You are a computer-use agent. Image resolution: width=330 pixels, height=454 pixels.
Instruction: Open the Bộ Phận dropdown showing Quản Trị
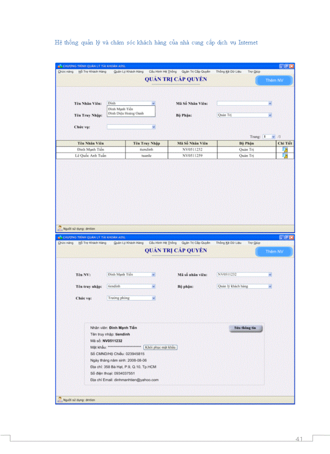click(x=270, y=114)
